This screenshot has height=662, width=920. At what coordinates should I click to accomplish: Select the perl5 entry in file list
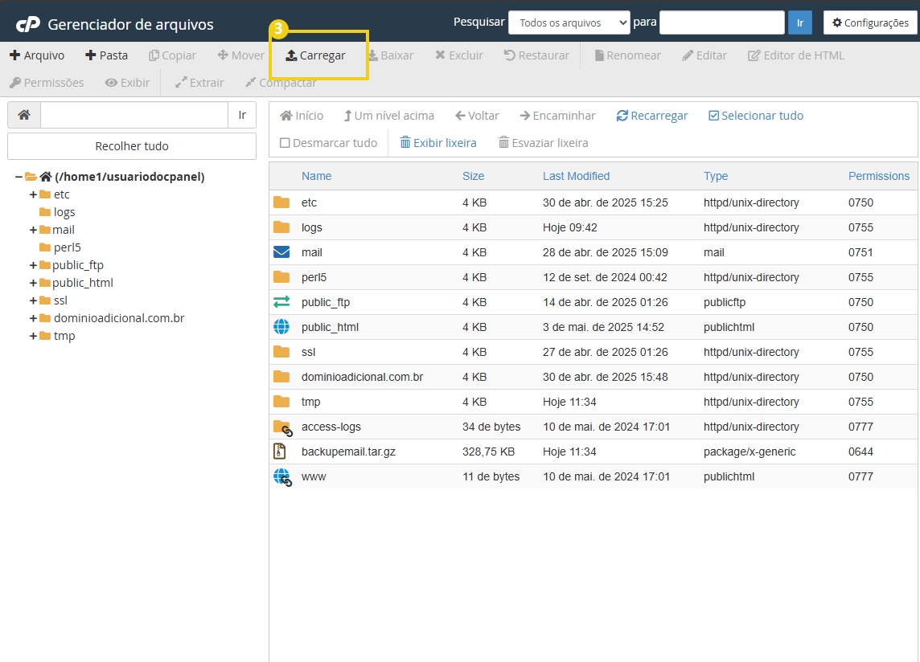(x=314, y=277)
